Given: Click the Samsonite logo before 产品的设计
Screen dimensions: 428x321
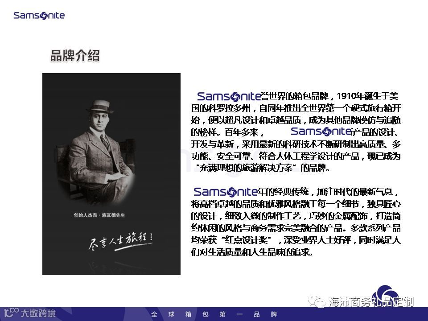Looking at the screenshot, I should [x=321, y=132].
